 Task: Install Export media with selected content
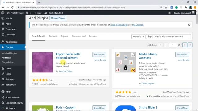99,55
